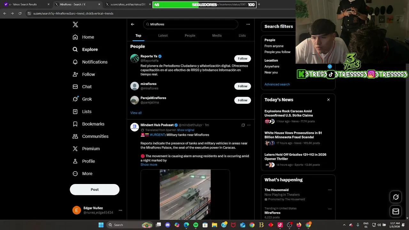
Task: Click the Post button
Action: [95, 189]
